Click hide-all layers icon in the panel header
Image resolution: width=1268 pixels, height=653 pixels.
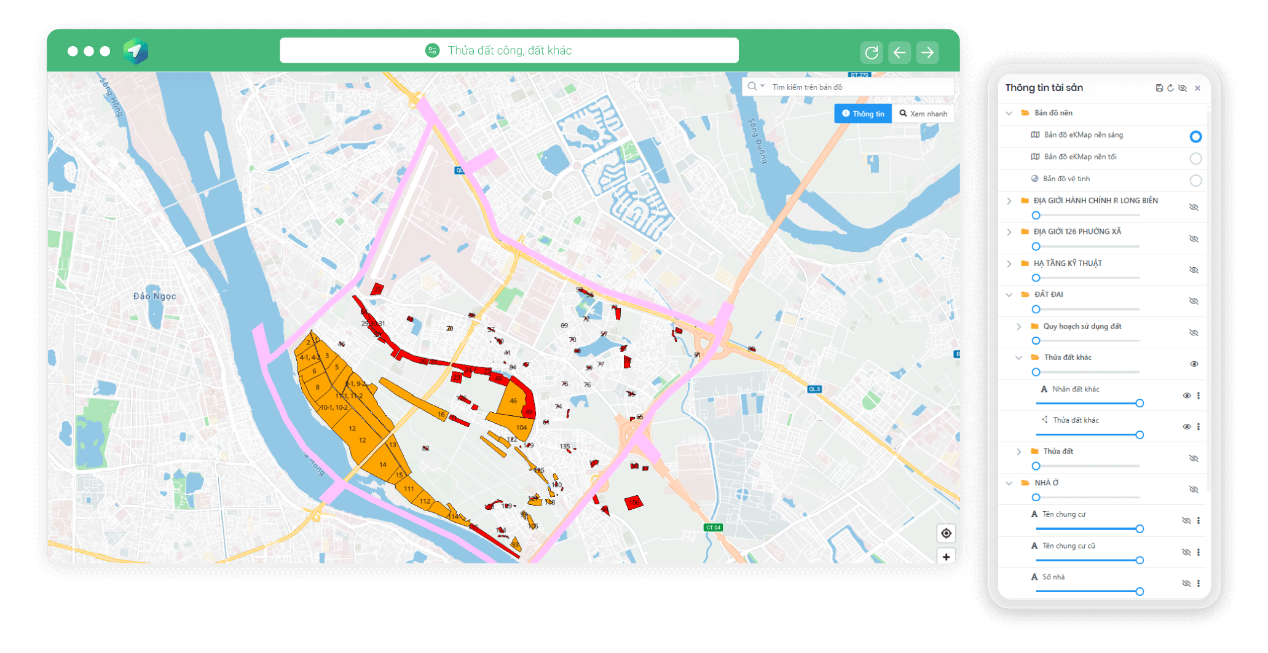click(x=1183, y=88)
